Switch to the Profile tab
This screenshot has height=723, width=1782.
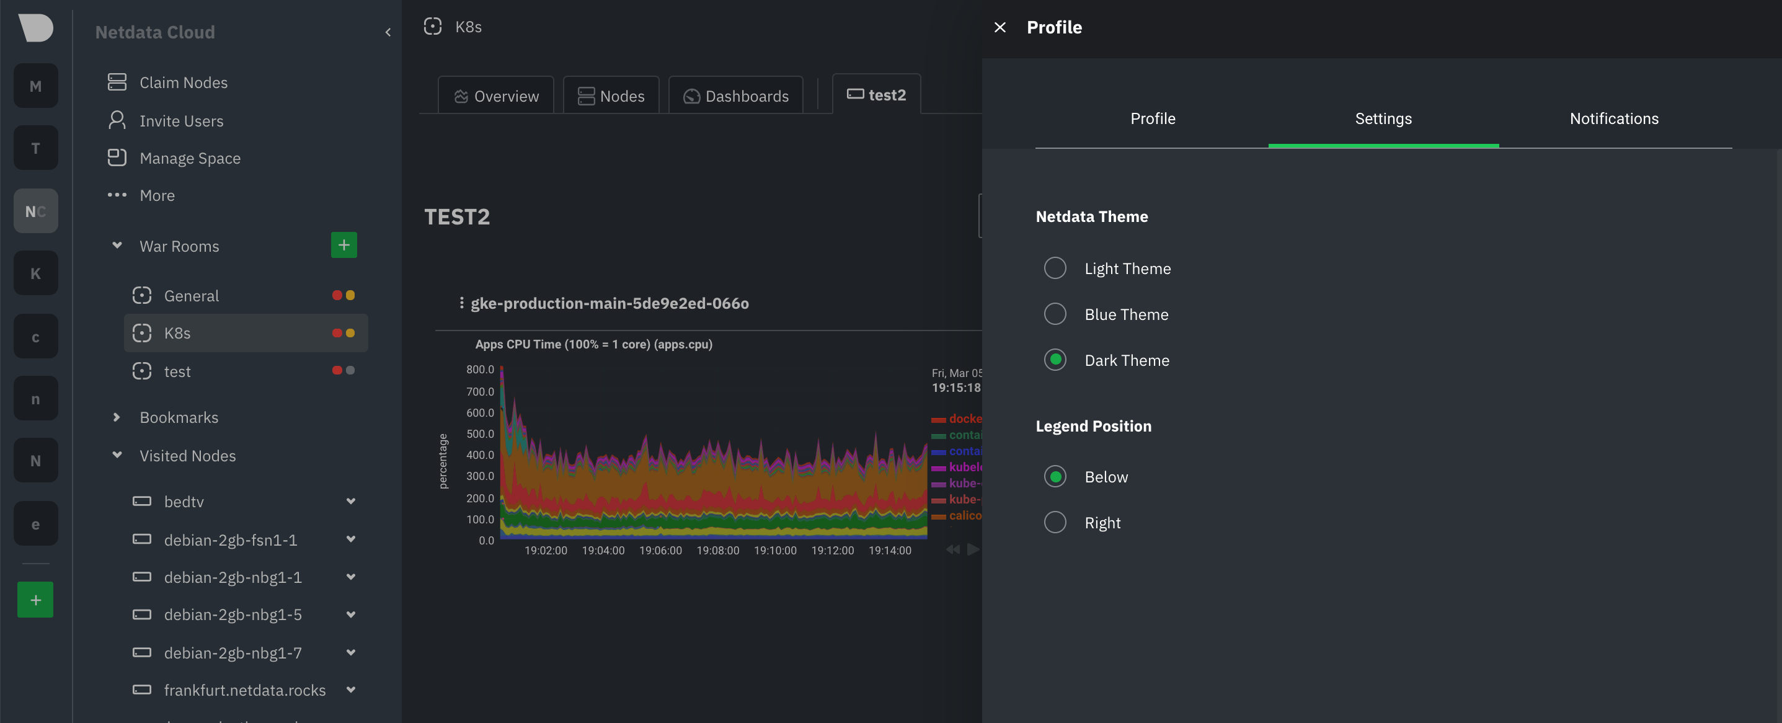pos(1153,118)
